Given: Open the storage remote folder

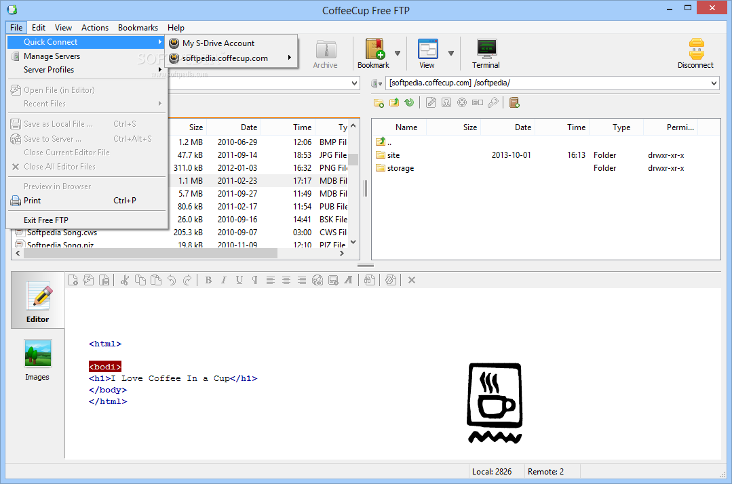Looking at the screenshot, I should tap(400, 168).
